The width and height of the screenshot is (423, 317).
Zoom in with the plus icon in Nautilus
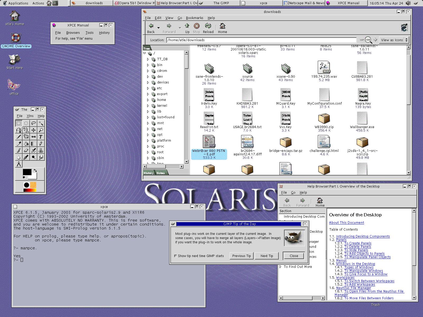[x=375, y=40]
